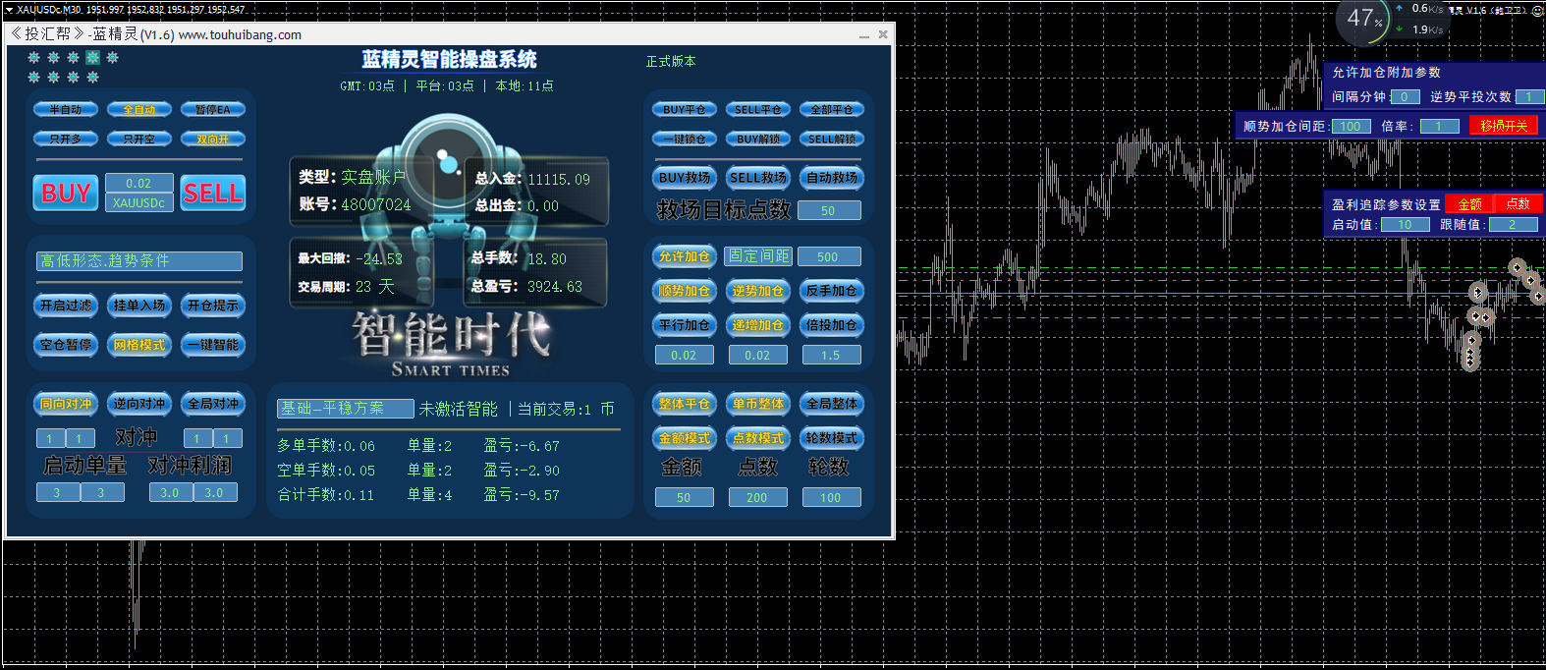Edit the 500 fixed spacing field

(829, 256)
